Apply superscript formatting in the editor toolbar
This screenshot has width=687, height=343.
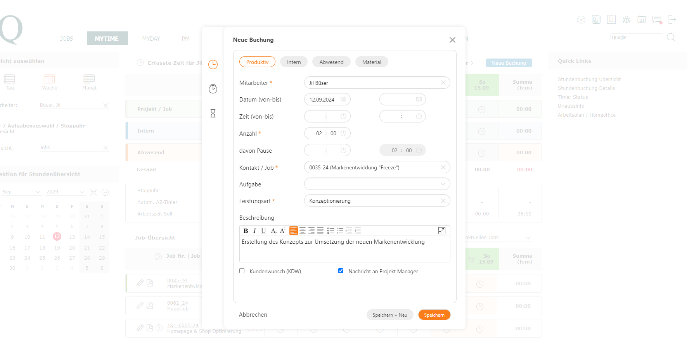click(x=282, y=231)
